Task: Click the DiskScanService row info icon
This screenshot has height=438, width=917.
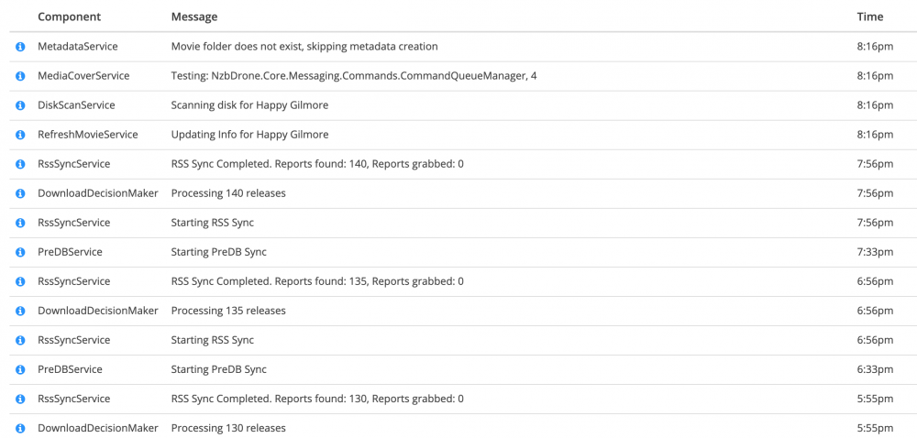Action: click(20, 105)
